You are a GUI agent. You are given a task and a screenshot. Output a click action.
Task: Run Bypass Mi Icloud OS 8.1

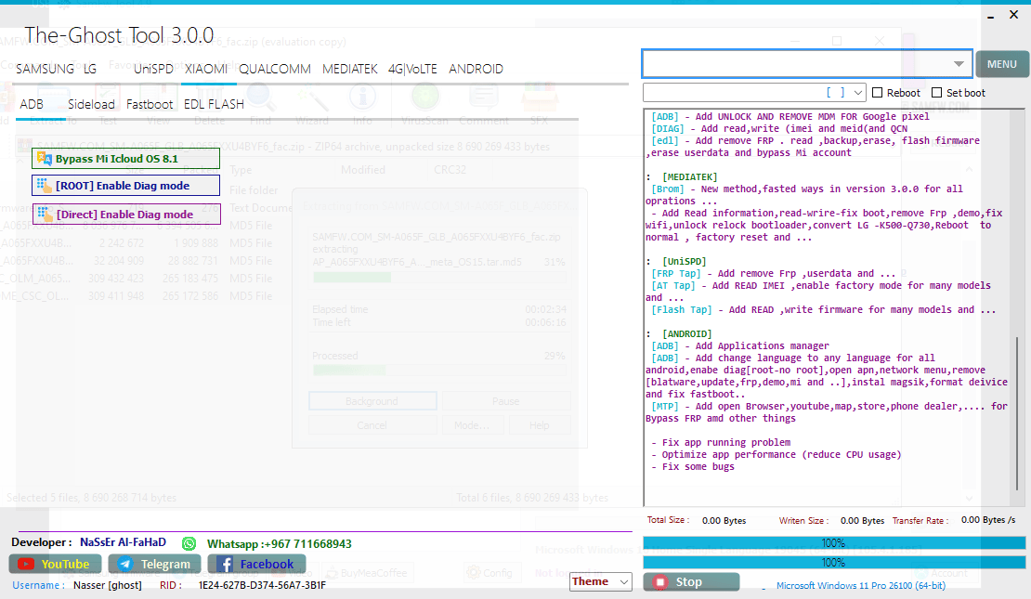coord(125,159)
